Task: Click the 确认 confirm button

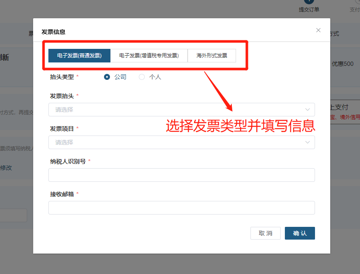Action: click(300, 233)
